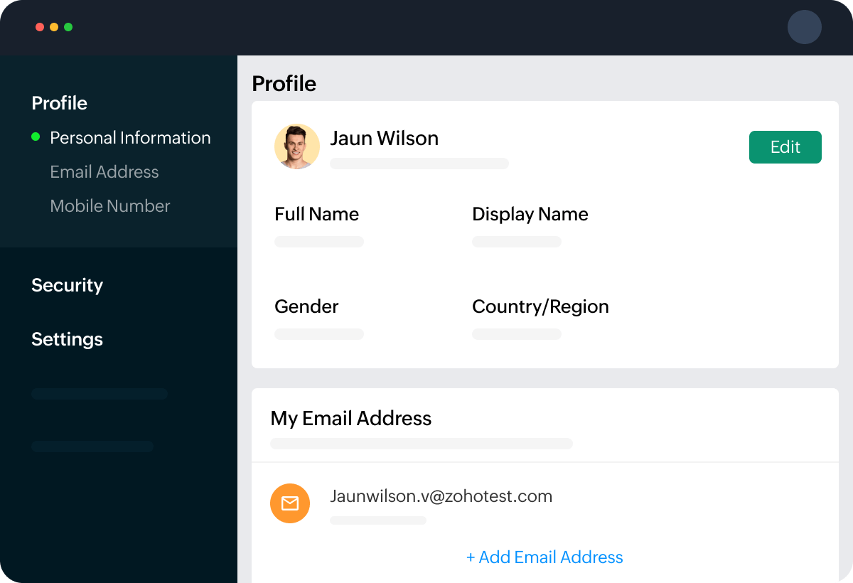This screenshot has height=583, width=853.
Task: Collapse the Profile sidebar section
Action: pyautogui.click(x=60, y=103)
